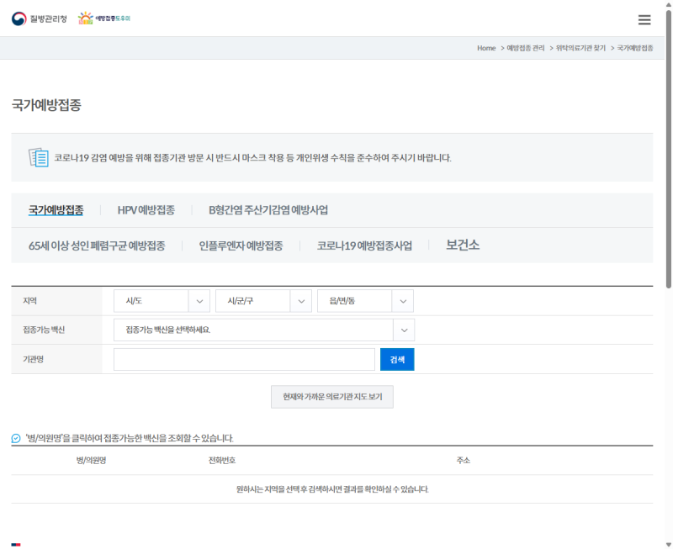Click the 기관명 row label
673x549 pixels.
click(x=33, y=360)
